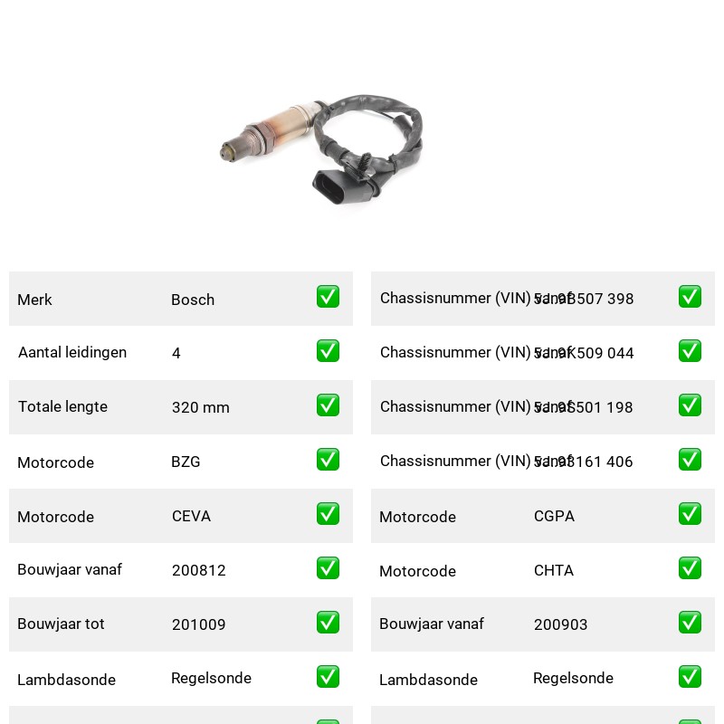Click the Bosch lambda sensor product image
Viewport: 724px width, 724px height.
321,150
